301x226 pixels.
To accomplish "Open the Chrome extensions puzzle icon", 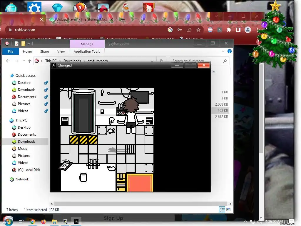I will 229,30.
